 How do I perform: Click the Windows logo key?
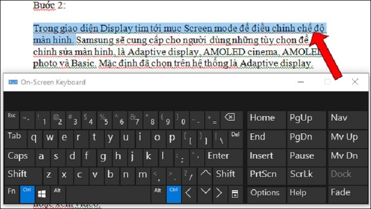click(43, 194)
